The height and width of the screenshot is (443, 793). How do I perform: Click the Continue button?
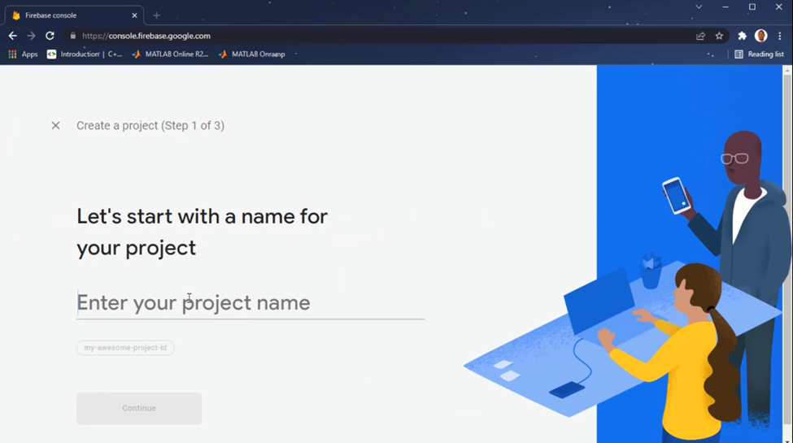tap(139, 408)
